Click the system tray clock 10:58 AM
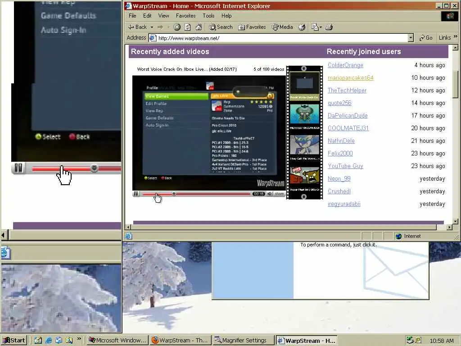The image size is (461, 346). [x=442, y=341]
